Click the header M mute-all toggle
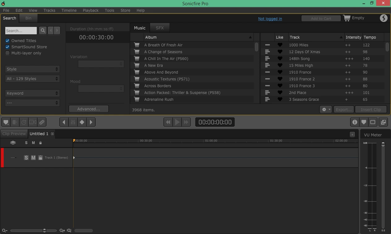 point(33,143)
